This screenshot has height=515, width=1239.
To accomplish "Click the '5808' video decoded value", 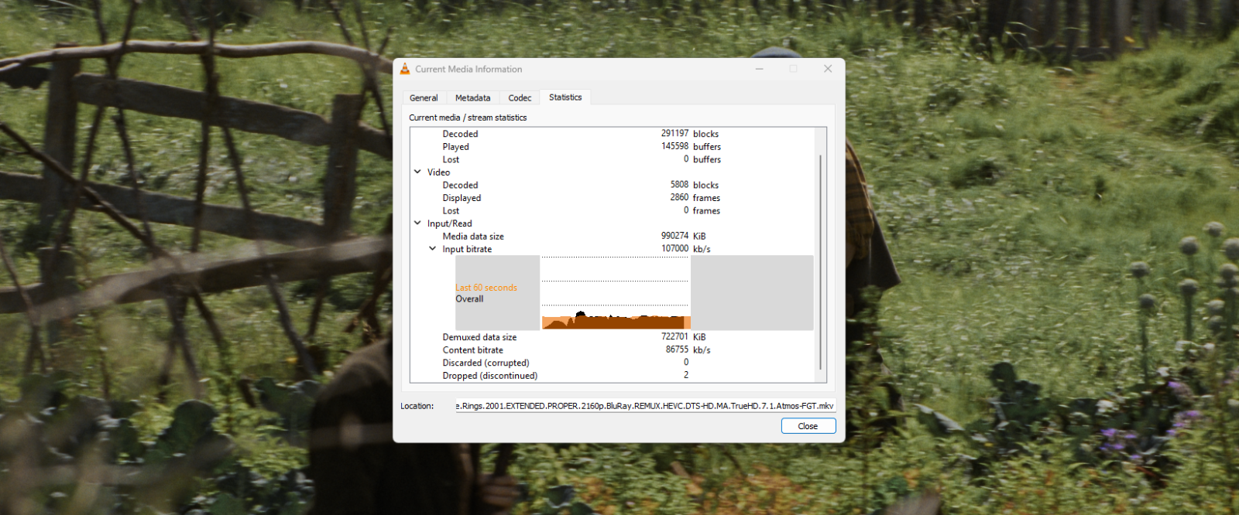I will pos(679,185).
